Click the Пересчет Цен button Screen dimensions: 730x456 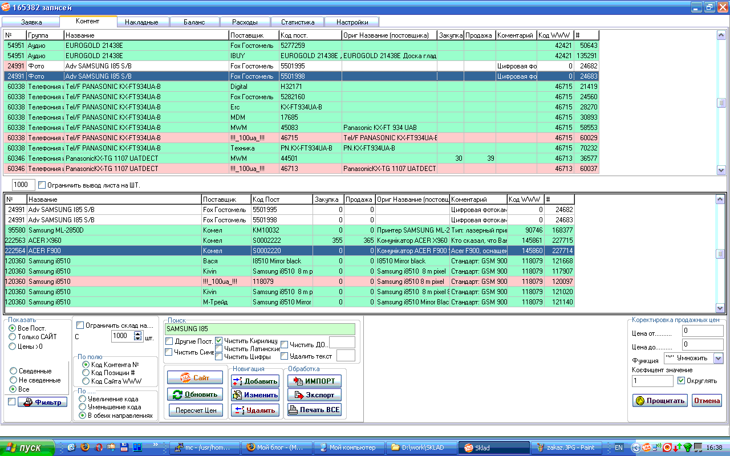(x=196, y=410)
